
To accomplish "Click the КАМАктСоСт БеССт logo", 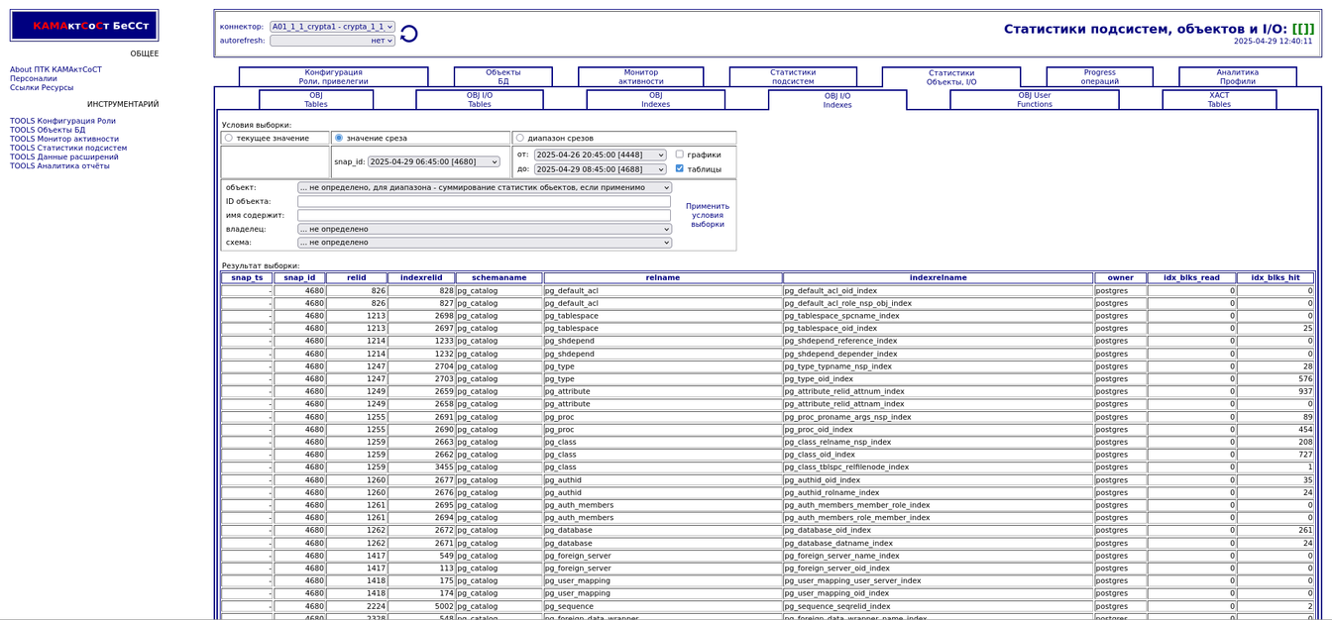I will click(x=84, y=26).
